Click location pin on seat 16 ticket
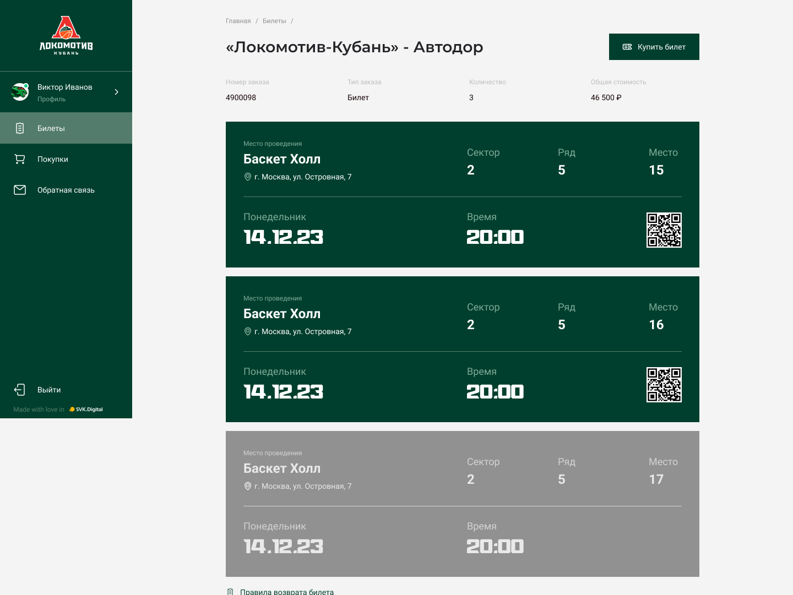The height and width of the screenshot is (595, 793). 248,331
